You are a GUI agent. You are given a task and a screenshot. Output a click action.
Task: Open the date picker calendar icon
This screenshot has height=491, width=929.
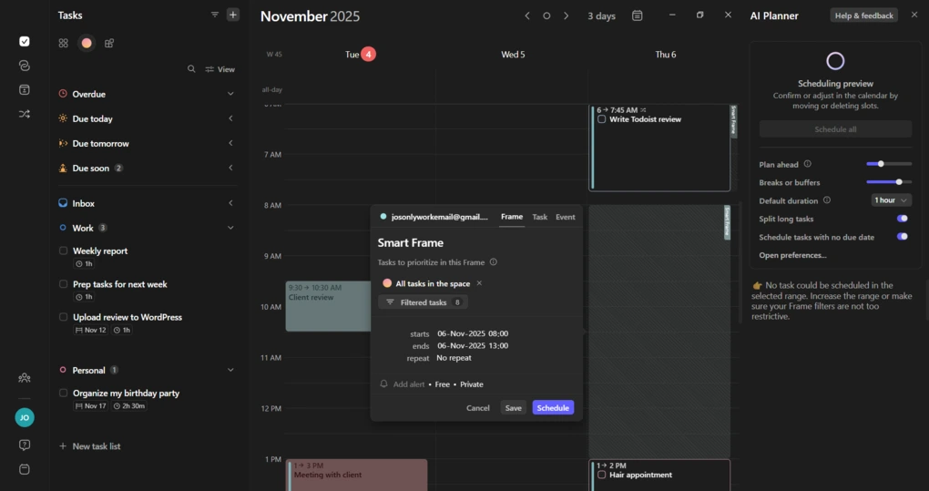[x=637, y=16]
